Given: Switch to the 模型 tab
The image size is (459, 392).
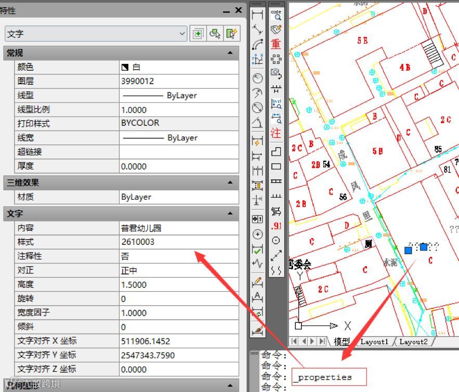Looking at the screenshot, I should 342,342.
